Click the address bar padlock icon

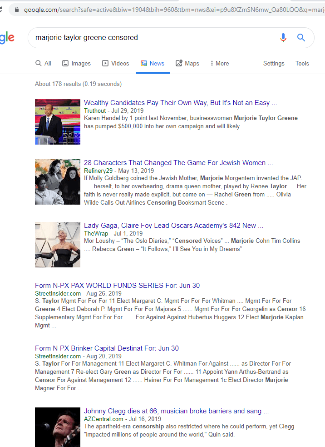coord(17,10)
